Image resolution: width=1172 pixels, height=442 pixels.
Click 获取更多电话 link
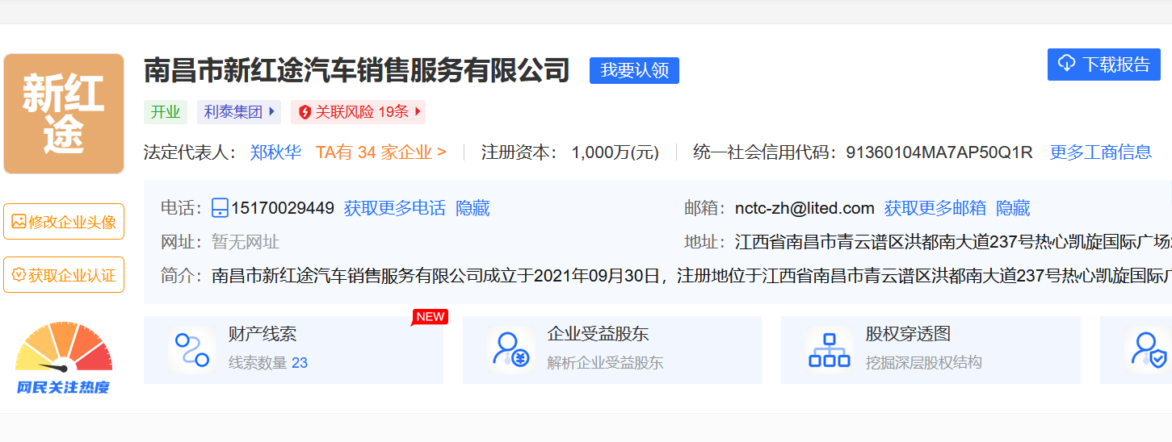[394, 208]
